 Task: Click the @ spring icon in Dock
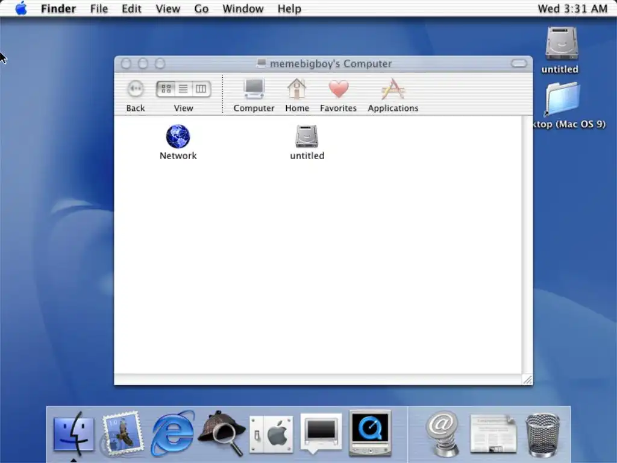click(x=443, y=433)
